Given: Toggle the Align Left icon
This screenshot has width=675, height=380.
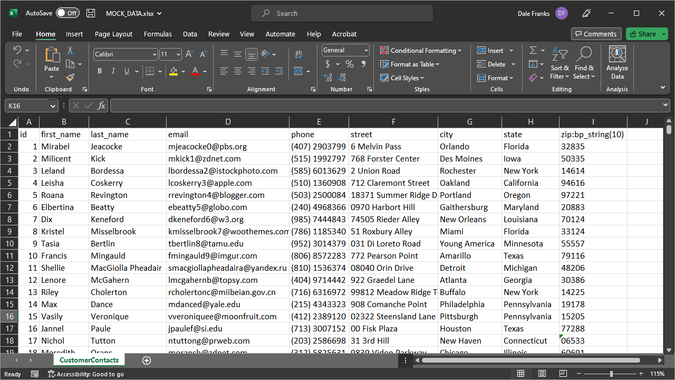Looking at the screenshot, I should pyautogui.click(x=224, y=71).
